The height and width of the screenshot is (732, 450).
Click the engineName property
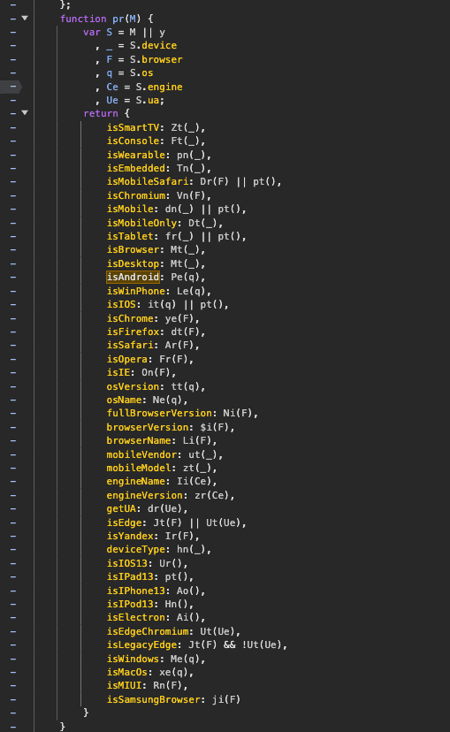click(136, 481)
